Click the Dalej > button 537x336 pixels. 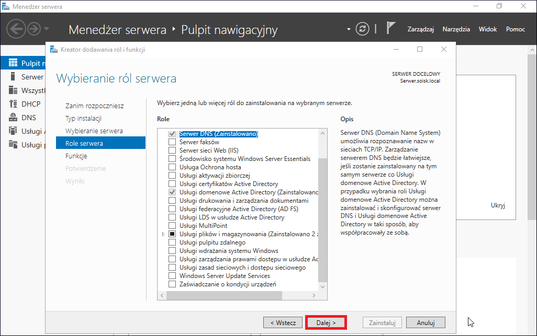[326, 322]
